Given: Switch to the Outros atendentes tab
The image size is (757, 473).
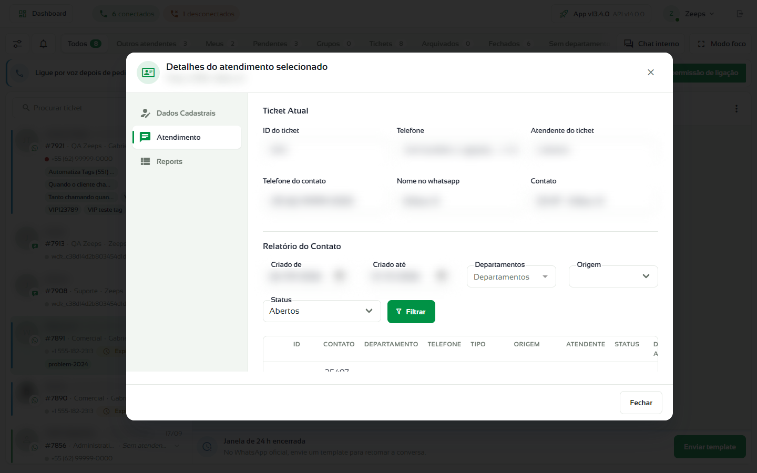Looking at the screenshot, I should coord(152,44).
